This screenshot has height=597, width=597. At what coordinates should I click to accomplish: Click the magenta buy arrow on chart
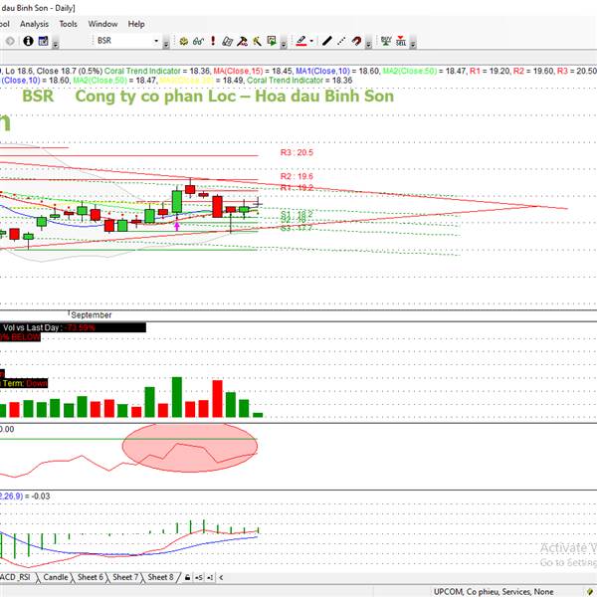(x=177, y=226)
